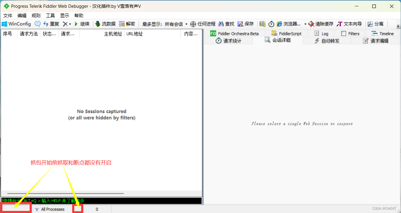Image resolution: width=401 pixels, height=213 pixels.
Task: Open the 工具 menu
Action: [x=50, y=16]
